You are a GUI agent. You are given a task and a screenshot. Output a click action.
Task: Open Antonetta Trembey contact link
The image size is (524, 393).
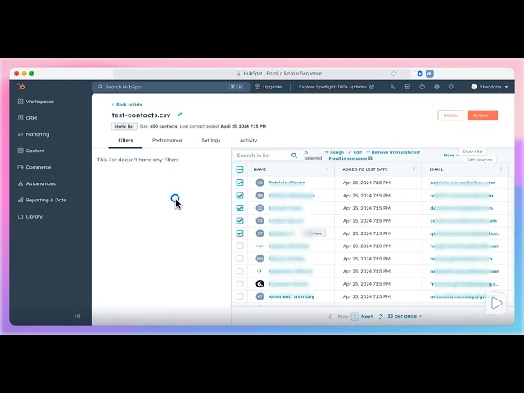(291, 296)
